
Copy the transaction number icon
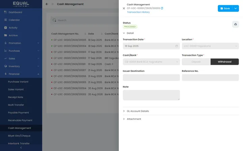pyautogui.click(x=162, y=8)
